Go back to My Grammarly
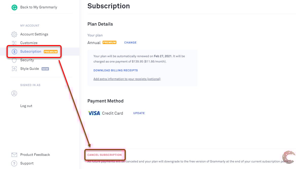This screenshot has width=296, height=169. [x=39, y=7]
